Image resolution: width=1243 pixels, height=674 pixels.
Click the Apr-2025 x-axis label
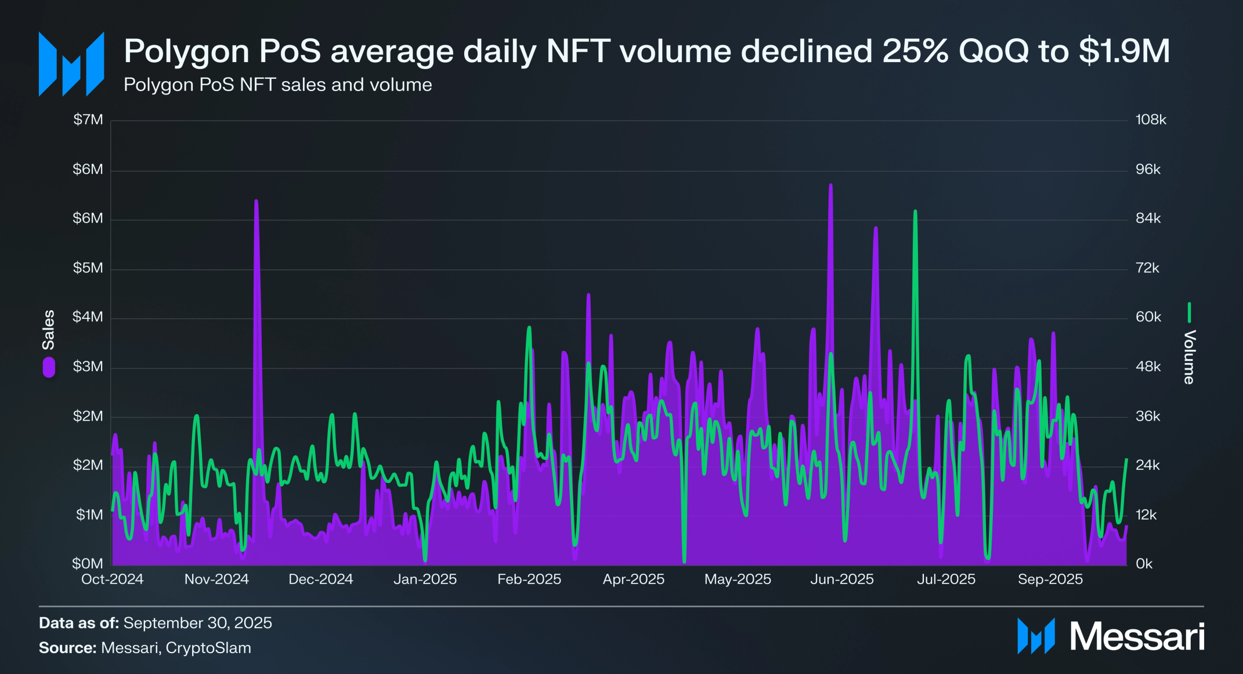coord(633,579)
